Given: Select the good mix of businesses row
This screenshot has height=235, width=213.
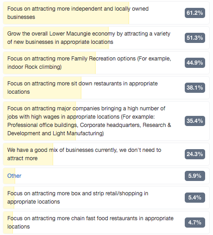Looking at the screenshot, I should coord(106,154).
